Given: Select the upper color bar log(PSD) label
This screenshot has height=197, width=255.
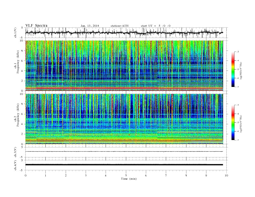Looking at the screenshot, I should click(241, 70).
